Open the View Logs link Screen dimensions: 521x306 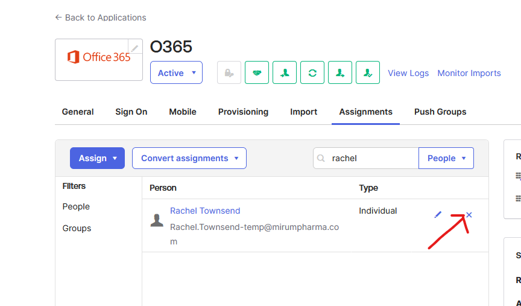pyautogui.click(x=408, y=73)
